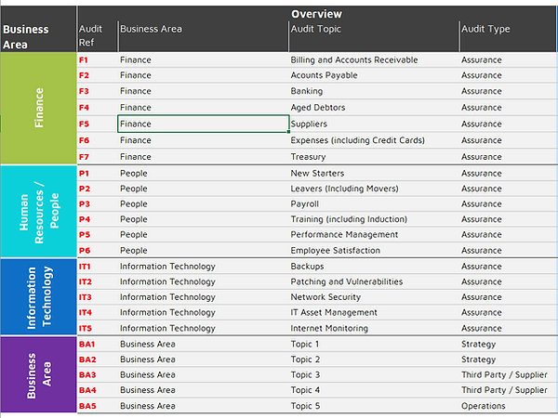Select audit ref P1
This screenshot has height=418, width=558.
pyautogui.click(x=97, y=174)
